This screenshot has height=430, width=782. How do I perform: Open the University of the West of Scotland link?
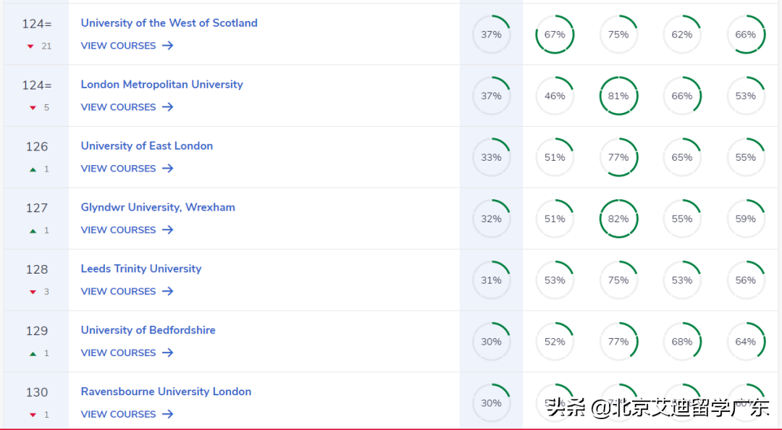coord(169,22)
